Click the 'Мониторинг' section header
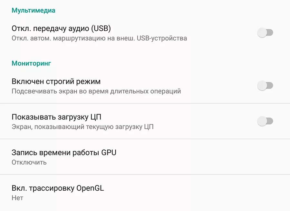 [x=31, y=63]
